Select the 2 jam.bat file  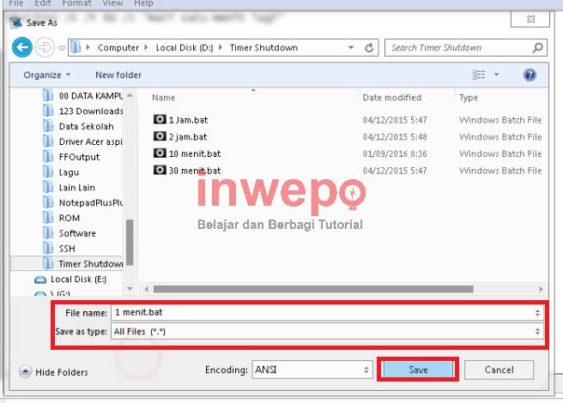(188, 136)
